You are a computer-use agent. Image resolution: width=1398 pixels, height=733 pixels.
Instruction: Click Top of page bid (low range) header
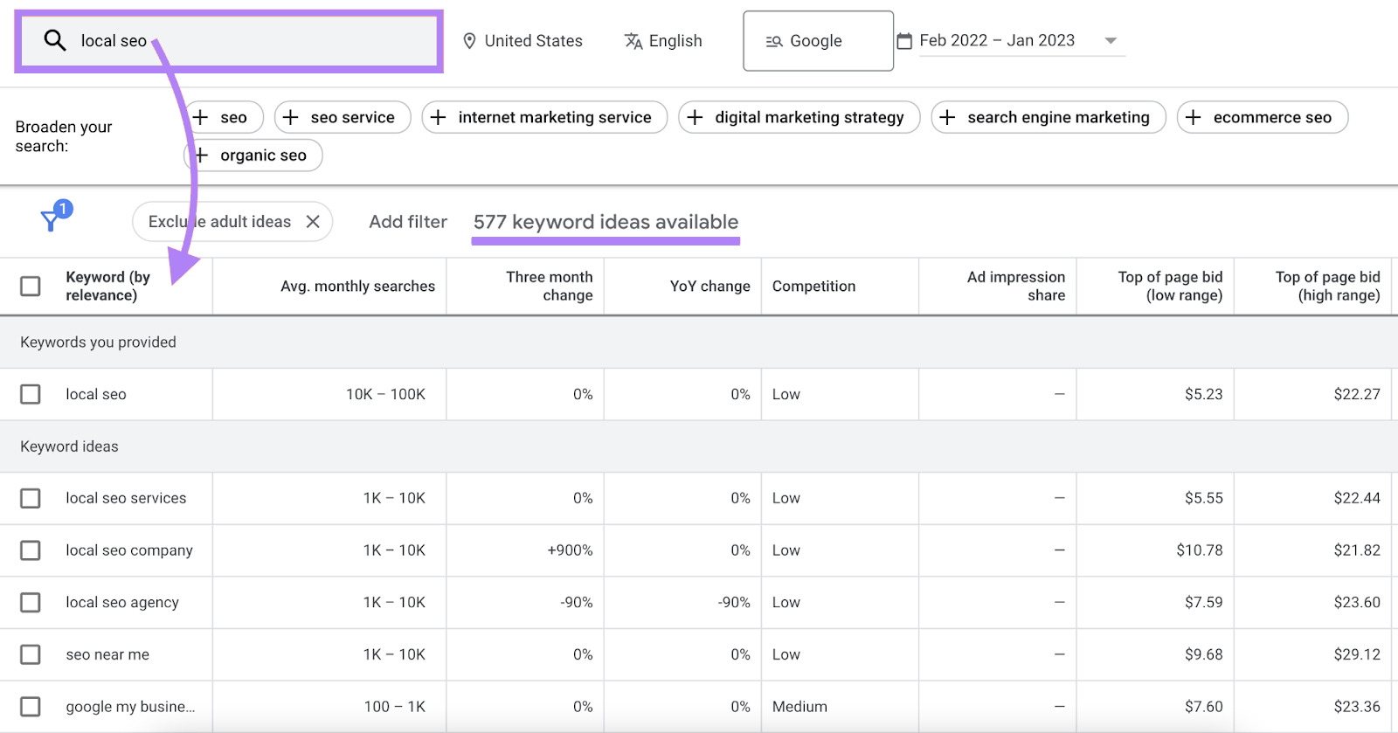coord(1169,286)
